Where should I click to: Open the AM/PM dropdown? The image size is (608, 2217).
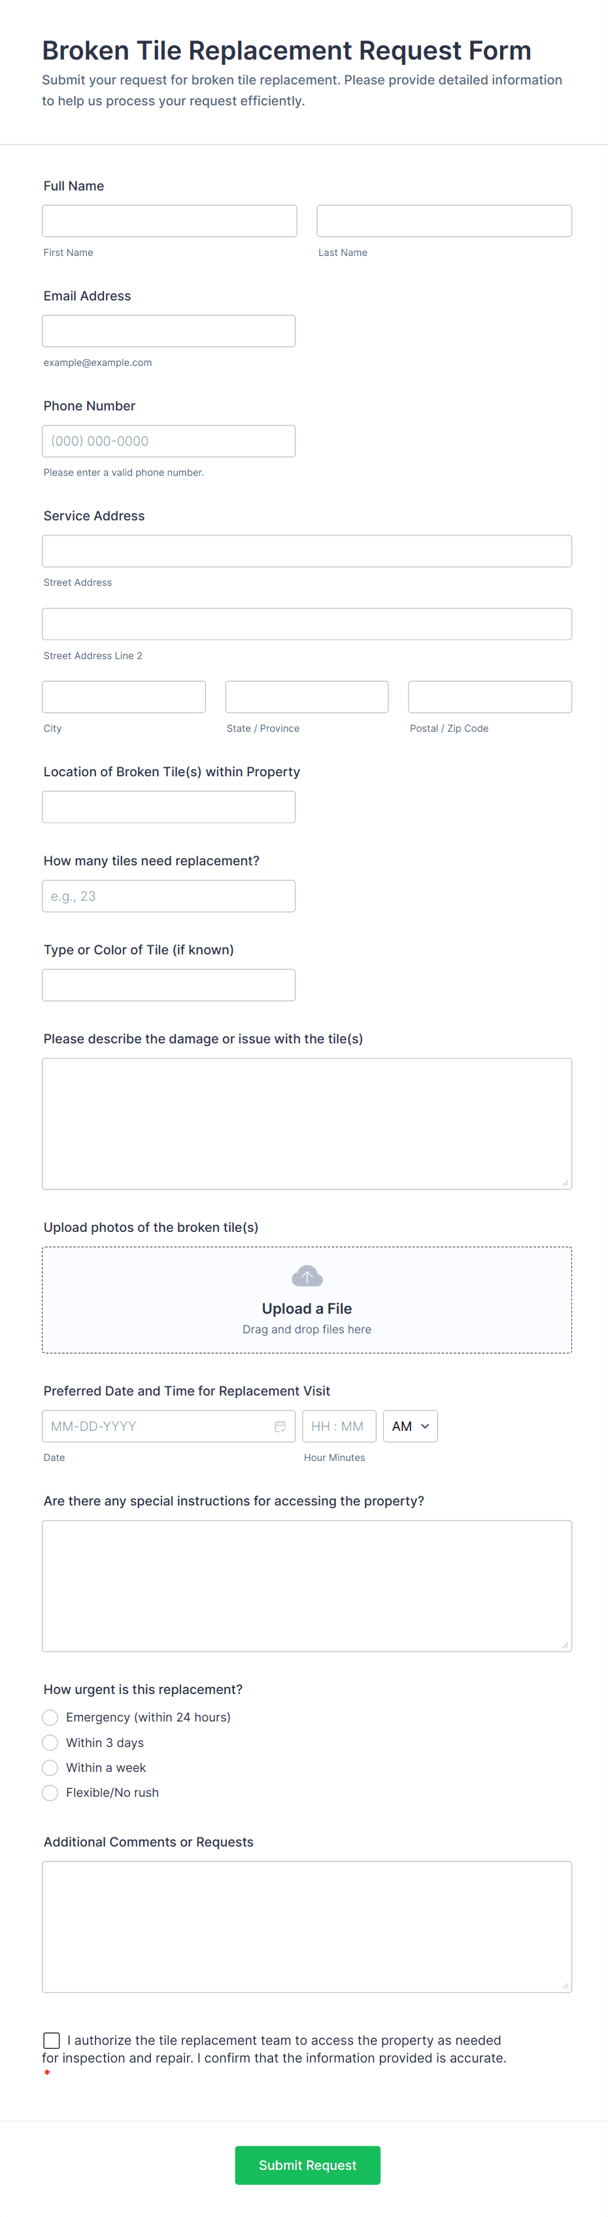pos(410,1426)
